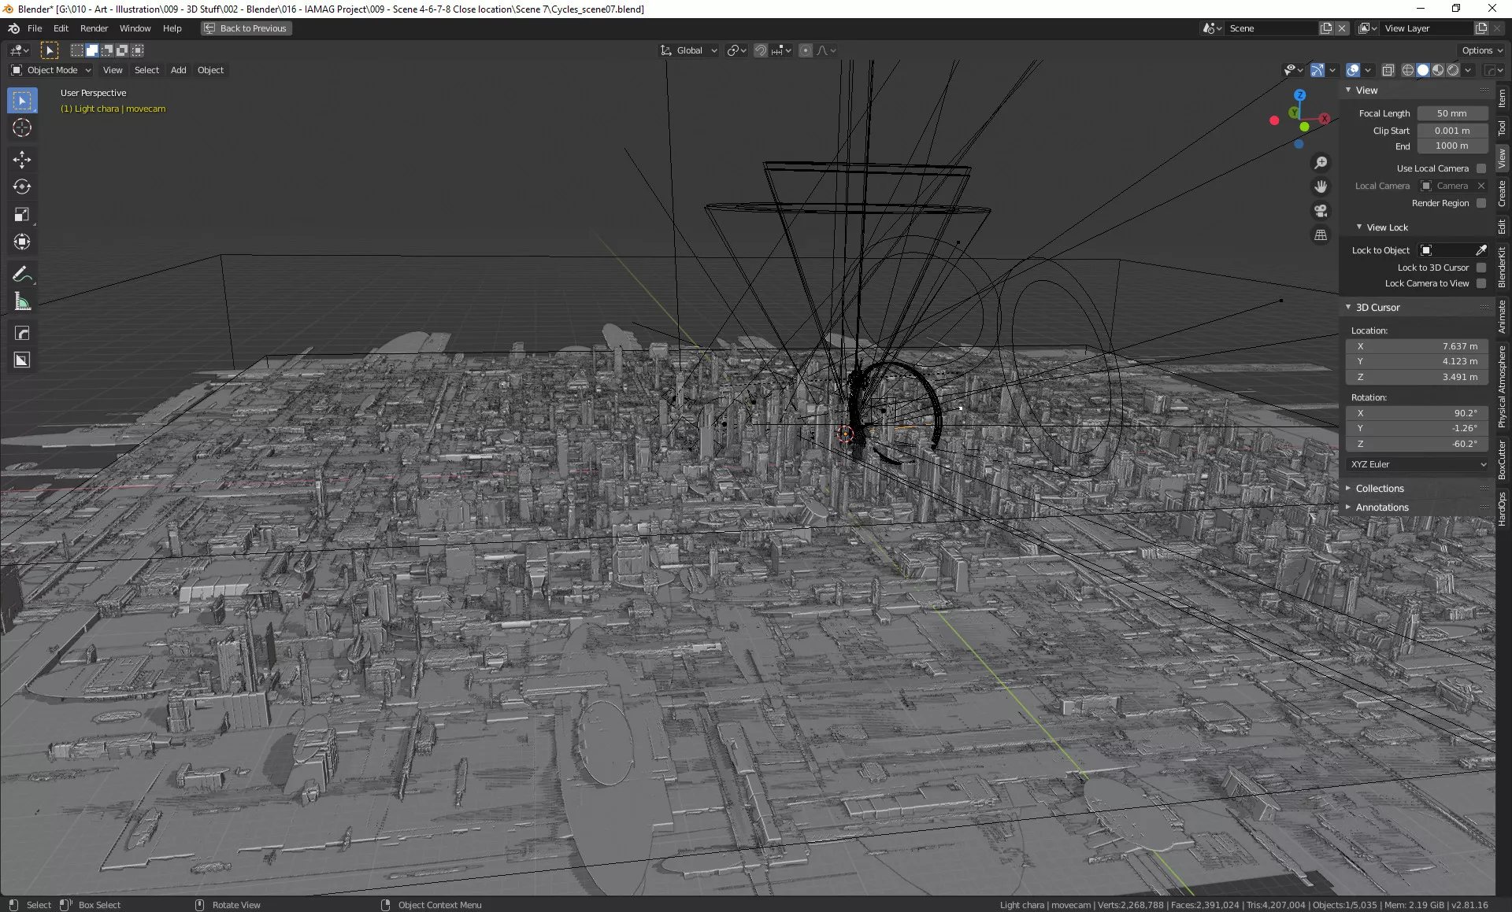The height and width of the screenshot is (912, 1512).
Task: Switch to the Item sidebar tab
Action: click(x=1502, y=98)
